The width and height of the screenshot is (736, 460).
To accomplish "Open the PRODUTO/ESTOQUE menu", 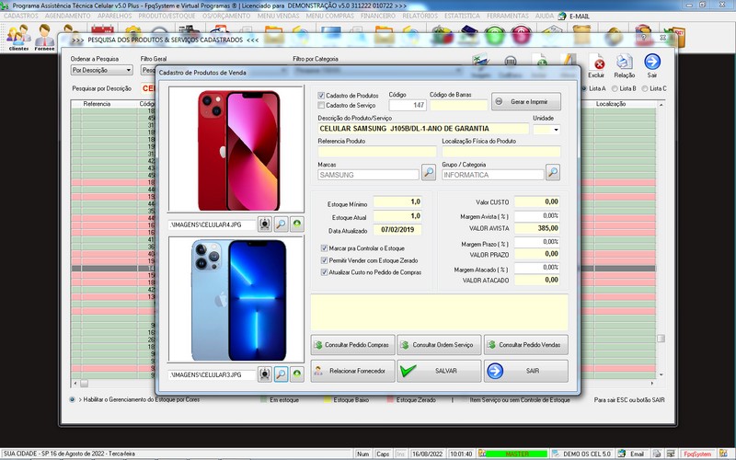I will pos(167,16).
